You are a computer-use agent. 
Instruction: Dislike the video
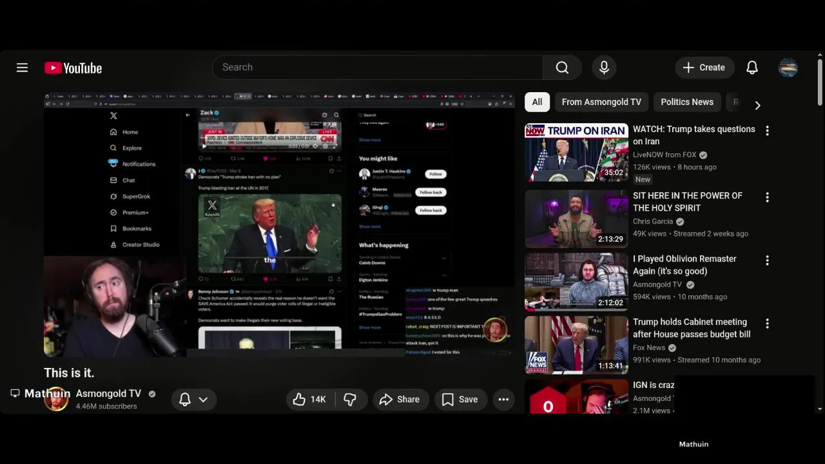point(350,400)
